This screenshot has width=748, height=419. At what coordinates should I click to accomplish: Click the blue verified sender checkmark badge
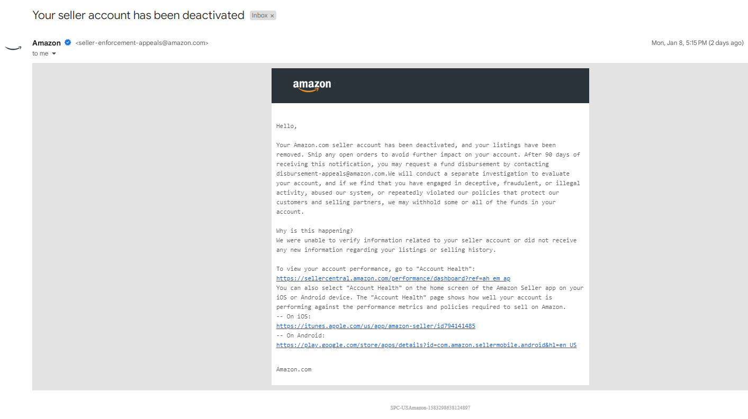point(68,43)
